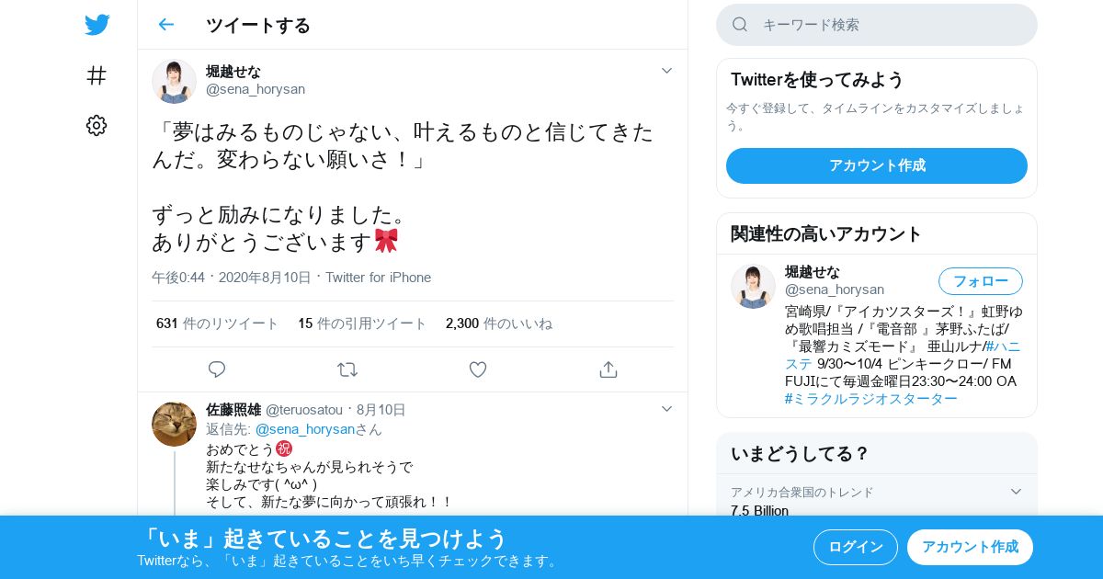1103x579 pixels.
Task: Expand the trend item's chevron
Action: [x=1016, y=492]
